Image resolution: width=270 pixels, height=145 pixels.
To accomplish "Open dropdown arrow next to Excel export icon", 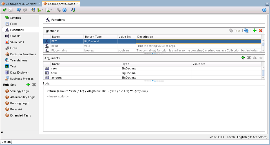I will click(x=51, y=10).
